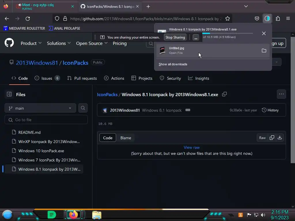Hide the screen sharing bar with minimize button
295x221 pixels.
point(196,37)
